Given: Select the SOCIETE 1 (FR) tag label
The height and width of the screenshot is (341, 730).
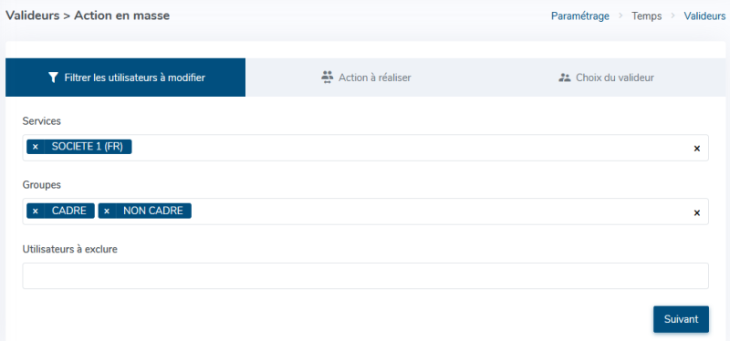Looking at the screenshot, I should [x=87, y=147].
